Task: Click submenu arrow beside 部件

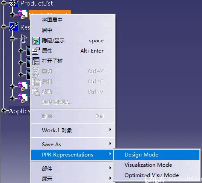Action: coord(110,168)
